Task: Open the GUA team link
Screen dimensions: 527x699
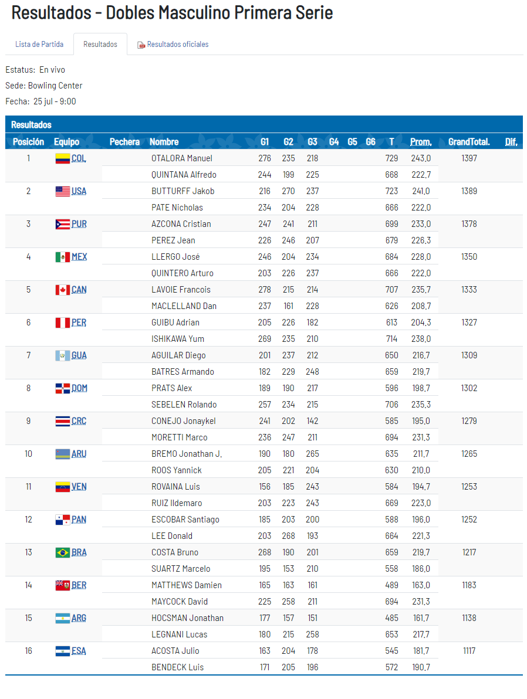Action: pyautogui.click(x=79, y=355)
